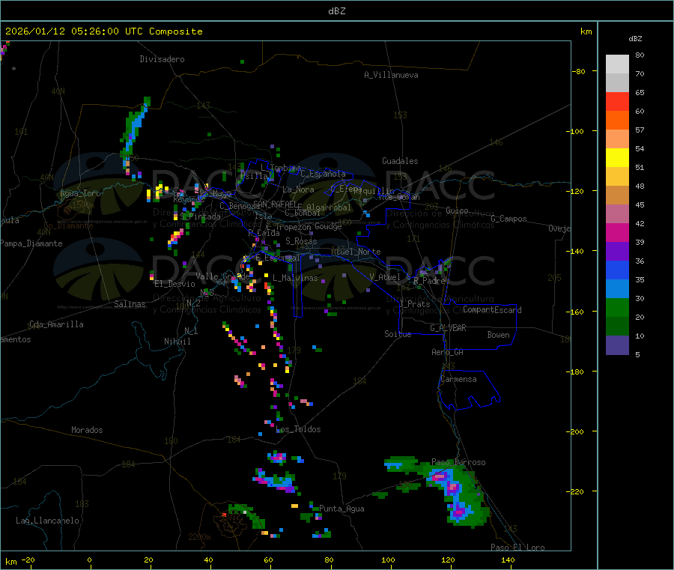Click the 'Guico' map label
Screen dimensions: 674x570
[457, 210]
